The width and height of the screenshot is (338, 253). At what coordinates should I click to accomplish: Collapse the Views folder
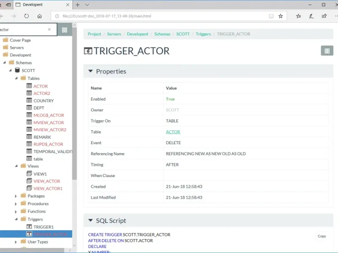pos(16,166)
